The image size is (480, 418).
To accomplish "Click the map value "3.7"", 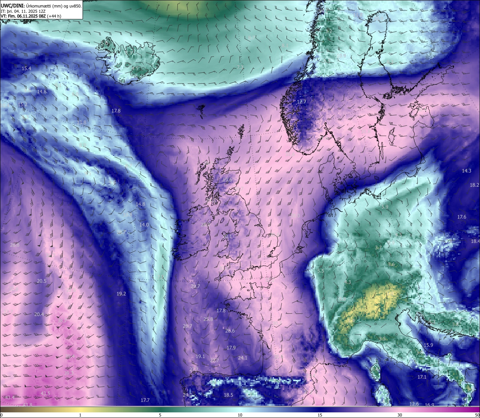I will 378,248.
